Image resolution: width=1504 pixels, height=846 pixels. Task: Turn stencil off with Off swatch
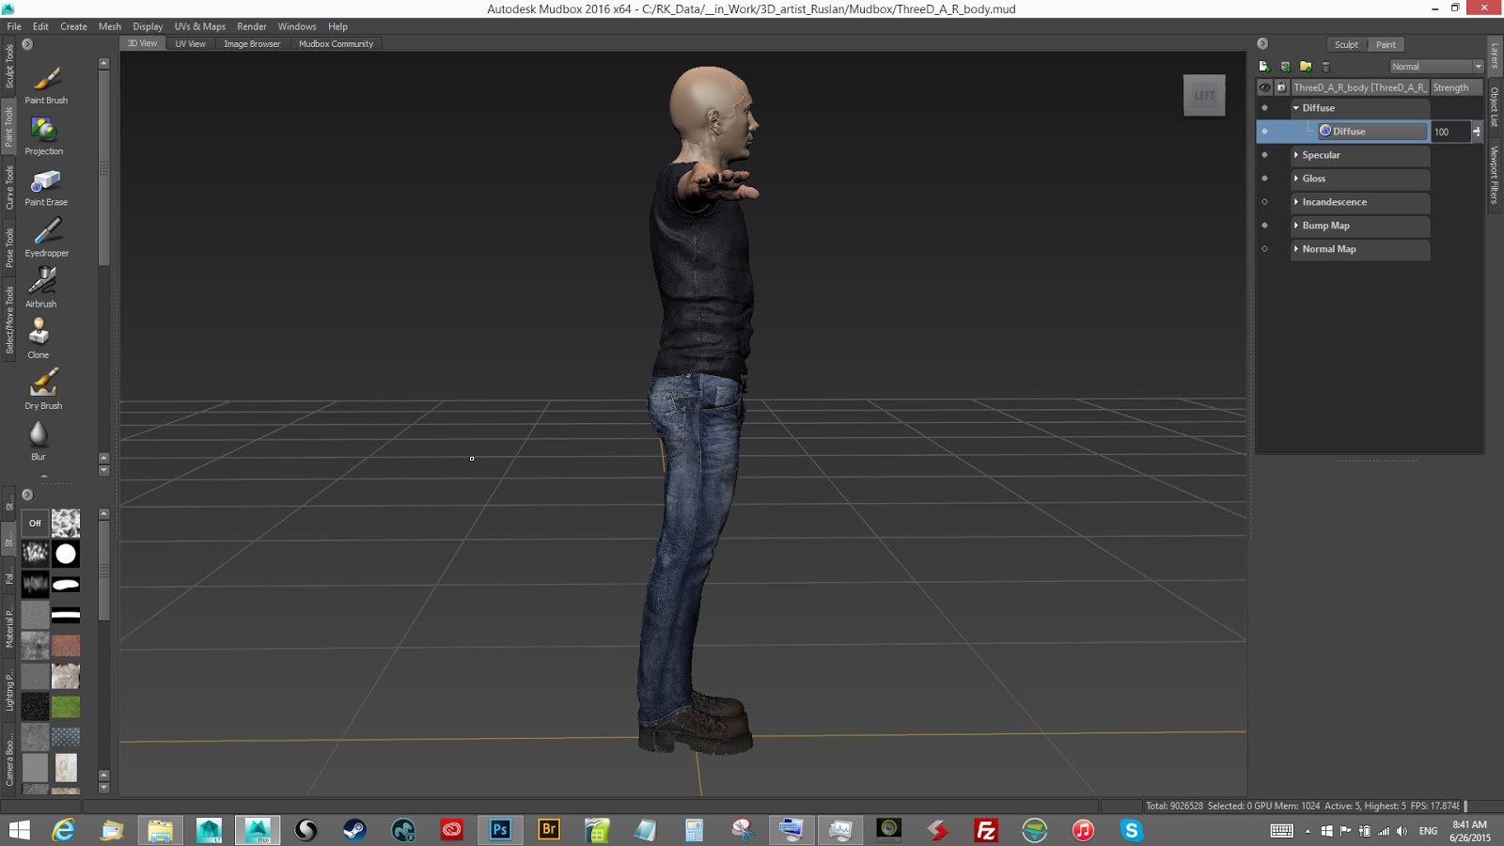tap(35, 524)
